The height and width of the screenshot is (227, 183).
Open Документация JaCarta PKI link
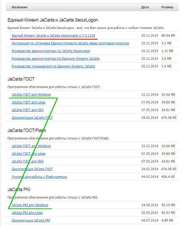tap(31, 220)
